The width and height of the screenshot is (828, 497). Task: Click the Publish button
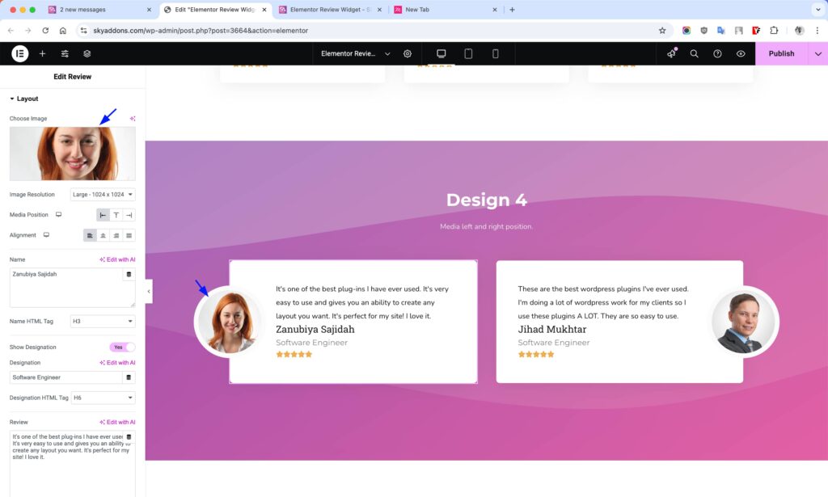pos(781,53)
